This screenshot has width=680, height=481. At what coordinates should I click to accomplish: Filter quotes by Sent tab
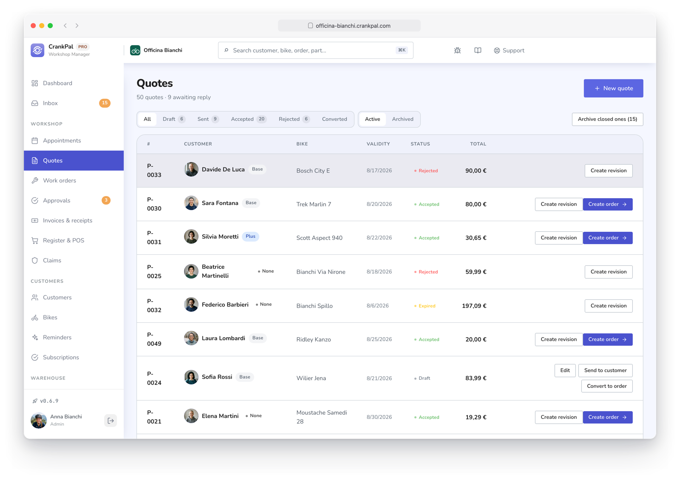208,119
